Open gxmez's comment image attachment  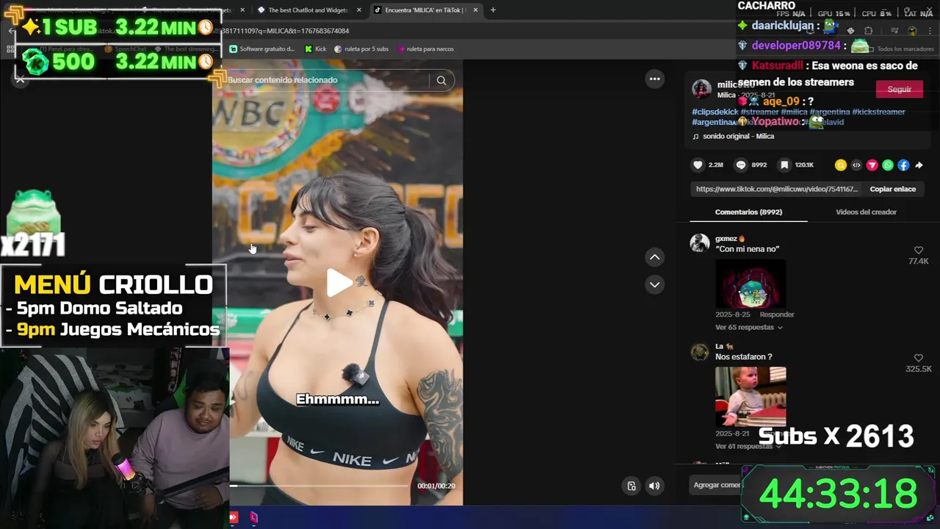(750, 284)
